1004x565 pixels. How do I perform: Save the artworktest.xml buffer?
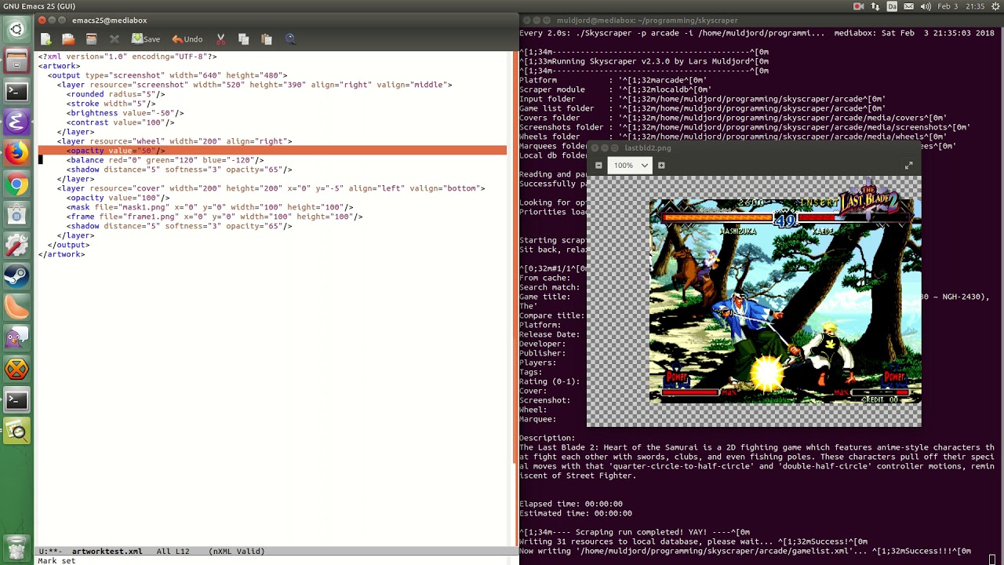click(x=146, y=39)
